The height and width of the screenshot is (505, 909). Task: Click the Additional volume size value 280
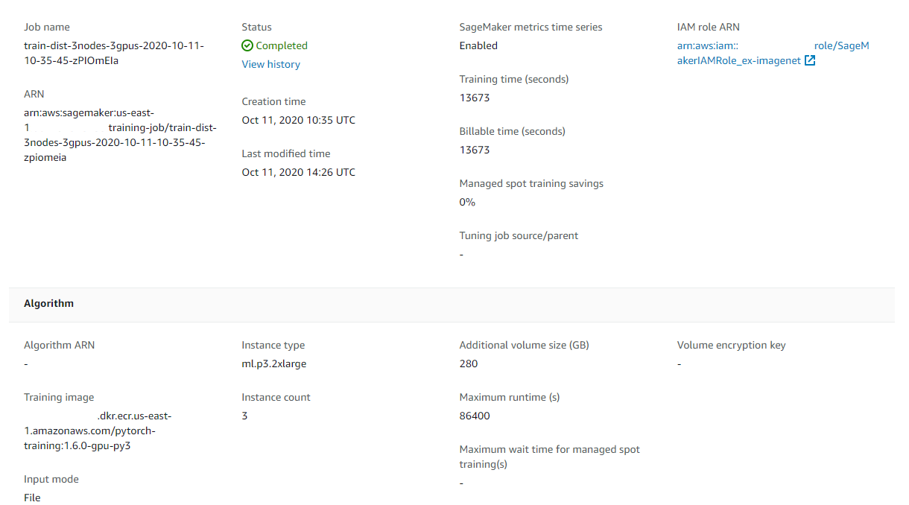coord(469,363)
